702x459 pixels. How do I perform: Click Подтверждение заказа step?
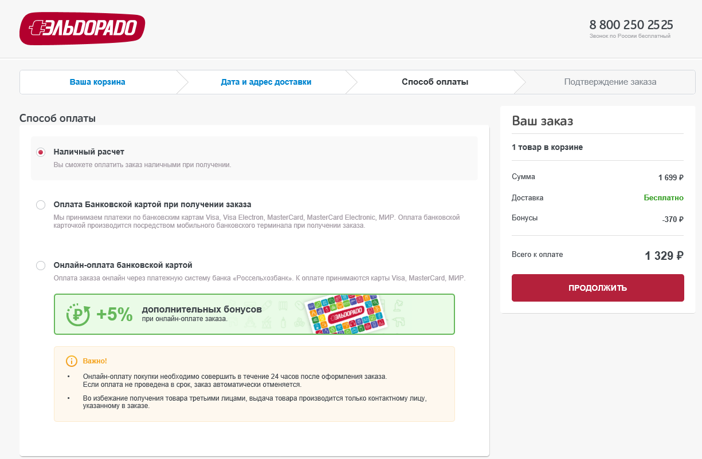point(610,82)
